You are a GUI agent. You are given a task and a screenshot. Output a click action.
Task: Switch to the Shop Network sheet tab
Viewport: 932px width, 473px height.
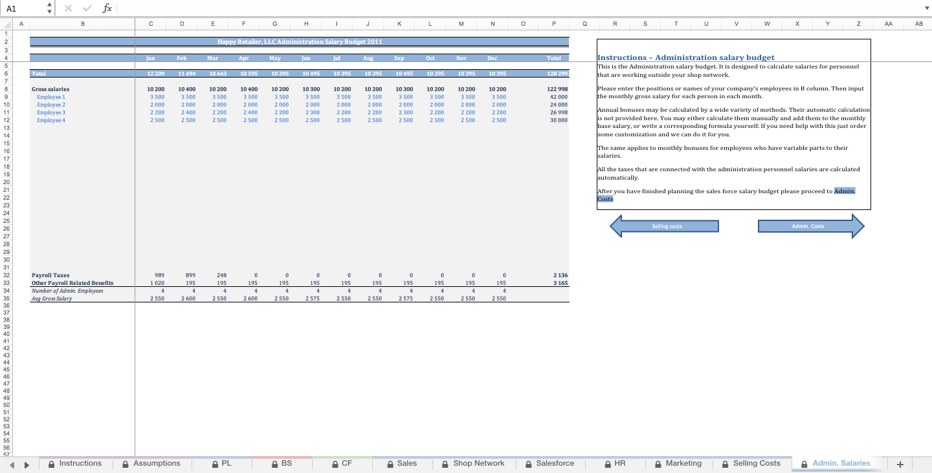coord(478,463)
